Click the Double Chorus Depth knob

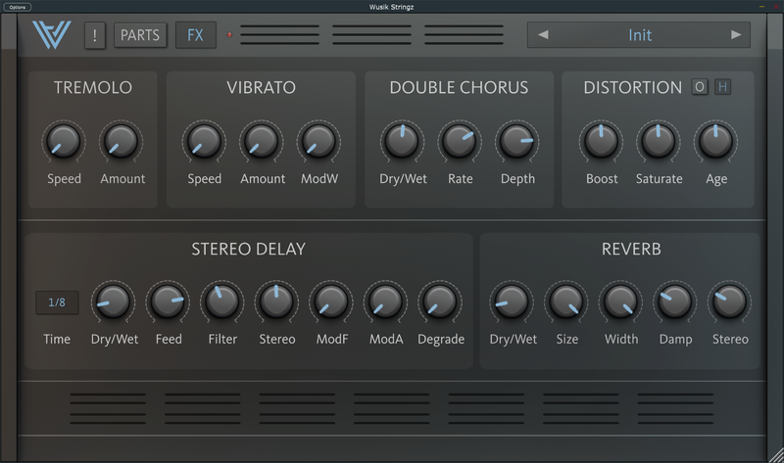517,141
